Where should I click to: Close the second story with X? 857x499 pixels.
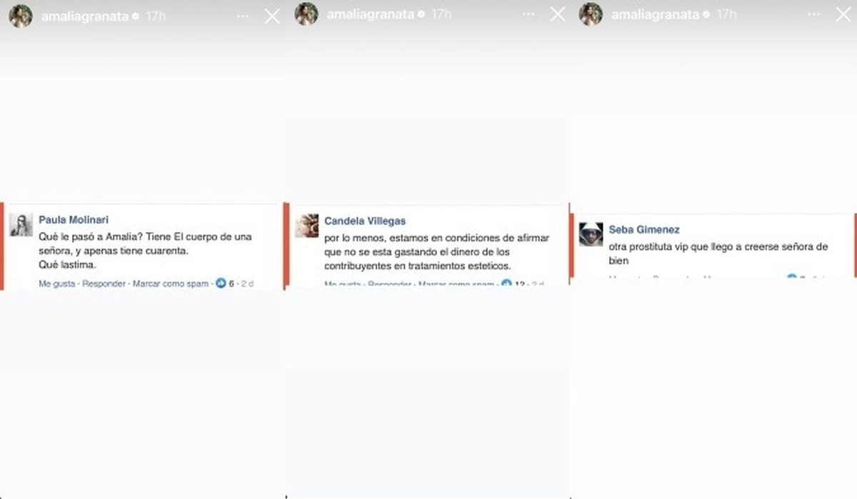point(558,14)
